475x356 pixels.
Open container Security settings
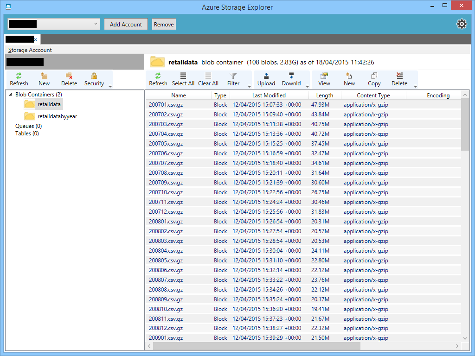pos(94,79)
